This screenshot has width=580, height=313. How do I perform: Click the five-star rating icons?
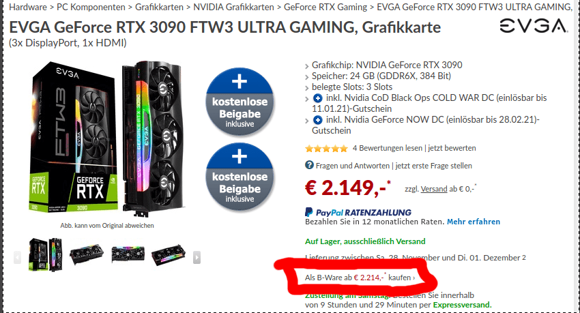point(326,149)
